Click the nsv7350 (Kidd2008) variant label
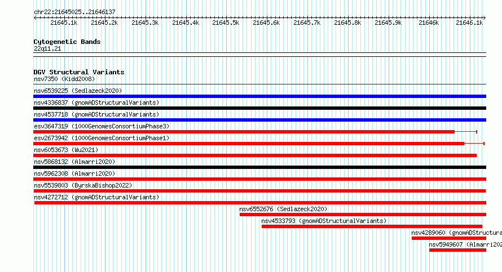The image size is (502, 272). (x=64, y=79)
